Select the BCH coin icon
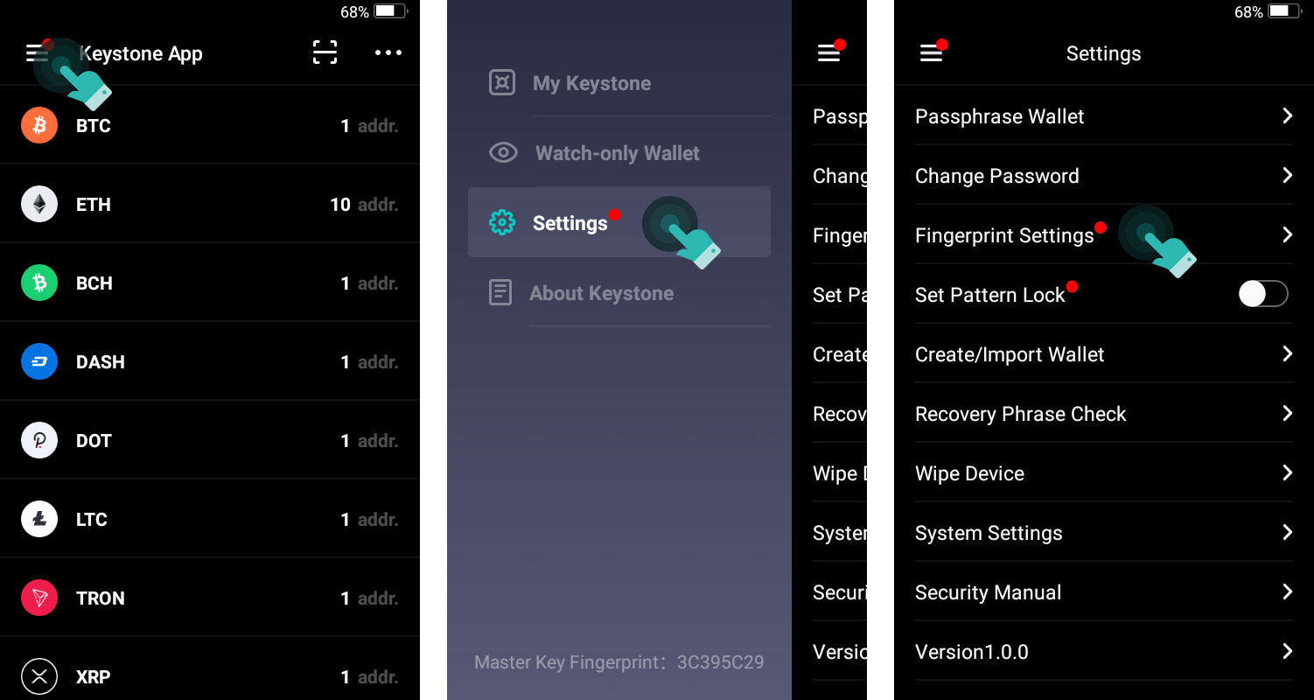The height and width of the screenshot is (700, 1314). click(x=38, y=283)
